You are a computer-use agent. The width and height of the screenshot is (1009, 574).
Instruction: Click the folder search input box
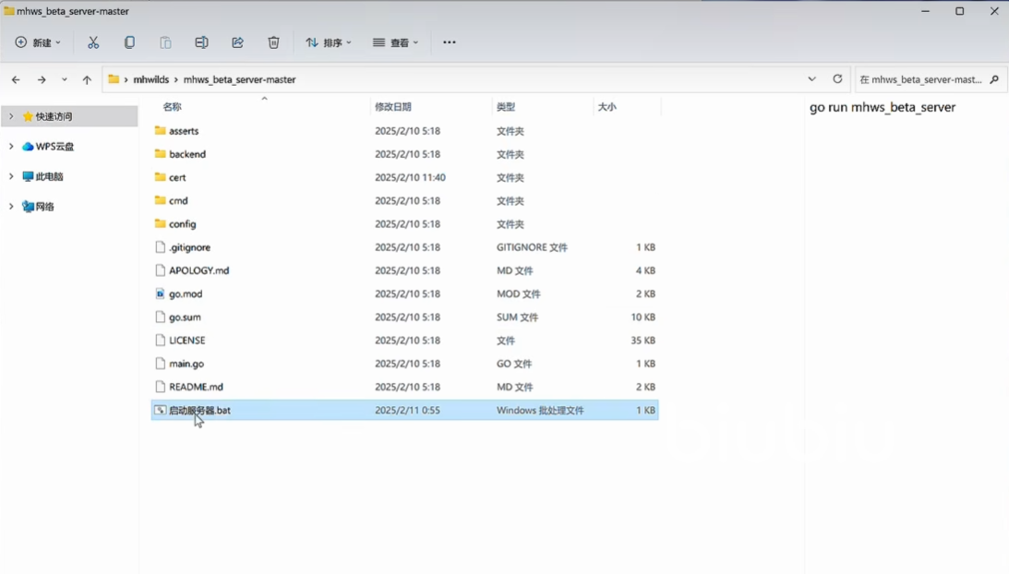(921, 80)
